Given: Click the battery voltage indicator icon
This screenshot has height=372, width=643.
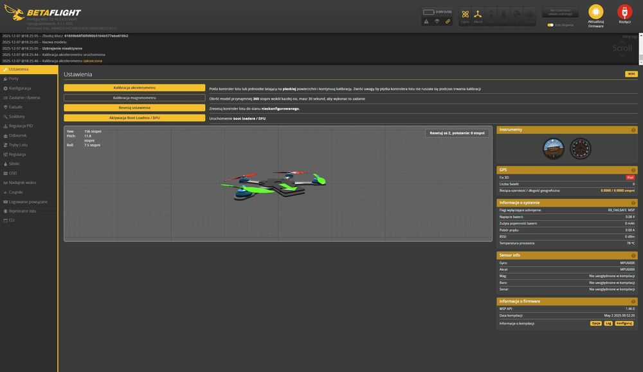Looking at the screenshot, I should click(428, 12).
